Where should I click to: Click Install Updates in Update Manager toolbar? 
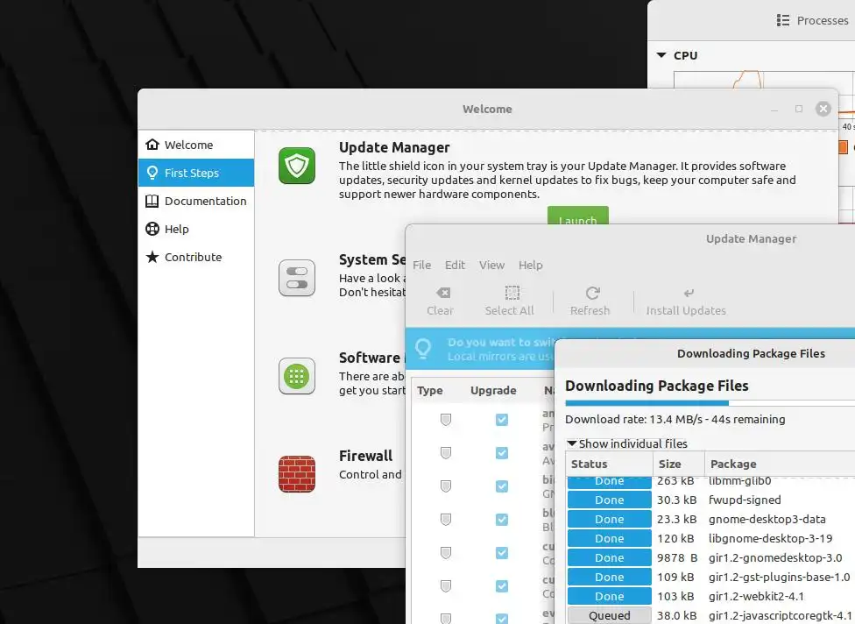pyautogui.click(x=686, y=301)
